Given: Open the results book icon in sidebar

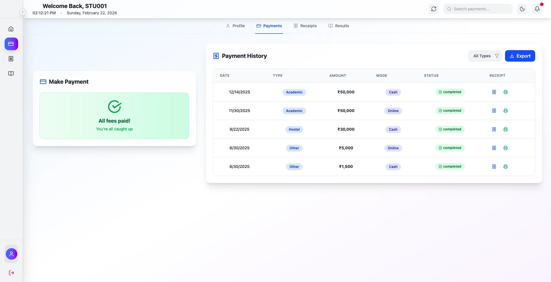Looking at the screenshot, I should point(11,74).
